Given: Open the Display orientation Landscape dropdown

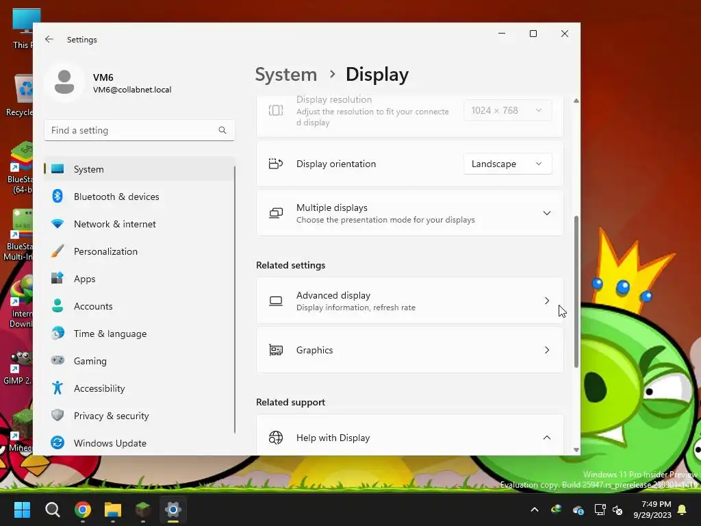Looking at the screenshot, I should (x=507, y=164).
